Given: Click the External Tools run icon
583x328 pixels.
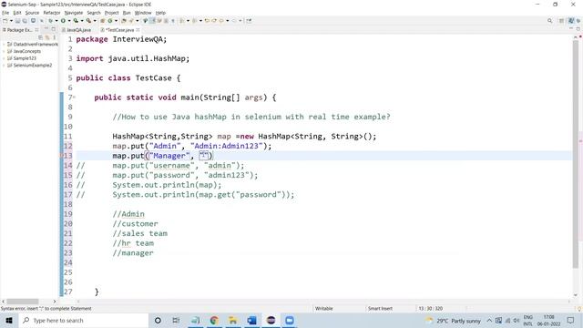Looking at the screenshot, I should click(88, 21).
